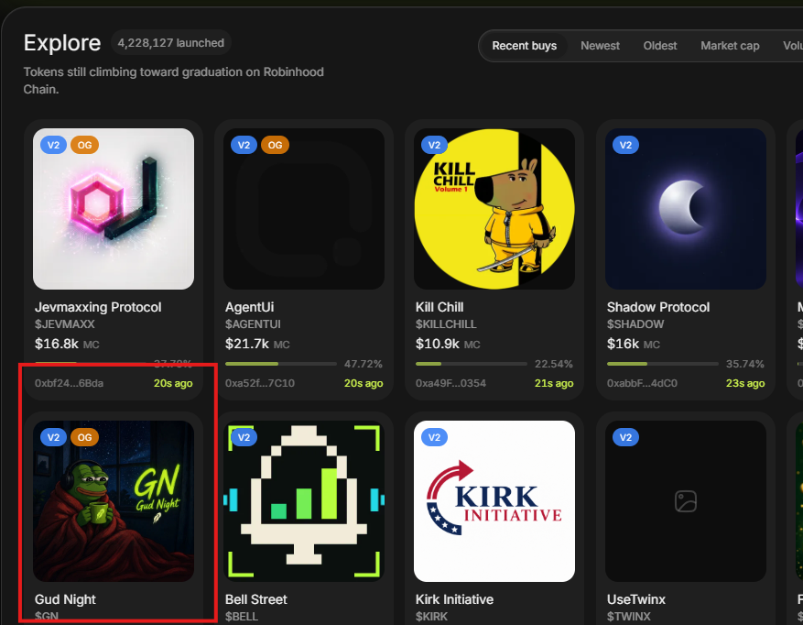Viewport: 803px width, 625px height.
Task: Open the Kill Chill token image
Action: point(494,209)
